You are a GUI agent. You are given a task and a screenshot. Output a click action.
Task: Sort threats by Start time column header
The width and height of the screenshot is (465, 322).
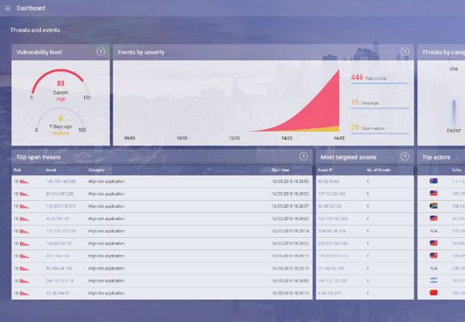coord(280,170)
